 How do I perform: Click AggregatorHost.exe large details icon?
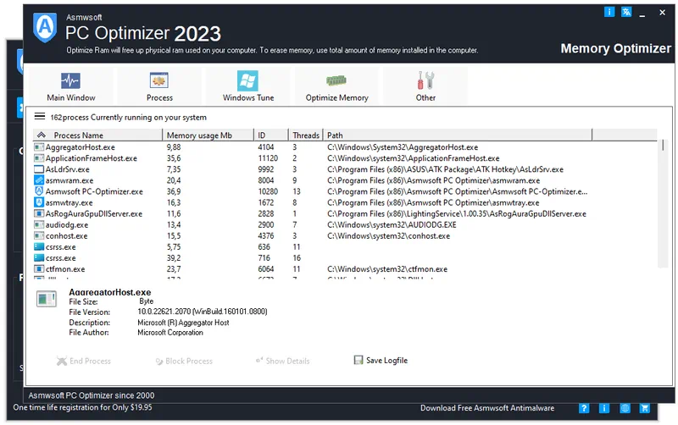[x=47, y=299]
